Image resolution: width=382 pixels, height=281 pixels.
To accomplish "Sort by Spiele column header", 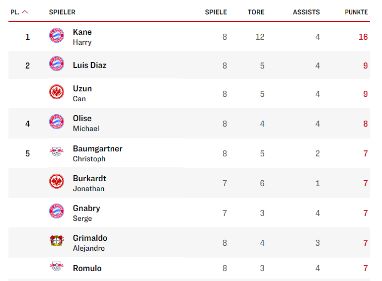I will point(216,12).
